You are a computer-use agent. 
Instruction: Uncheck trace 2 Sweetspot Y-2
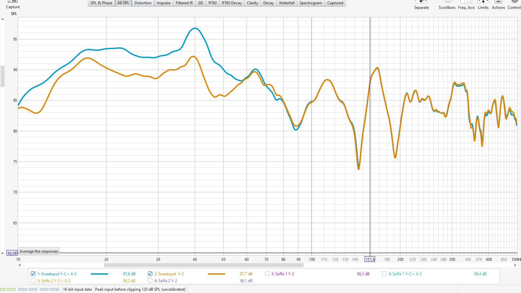tap(150, 274)
